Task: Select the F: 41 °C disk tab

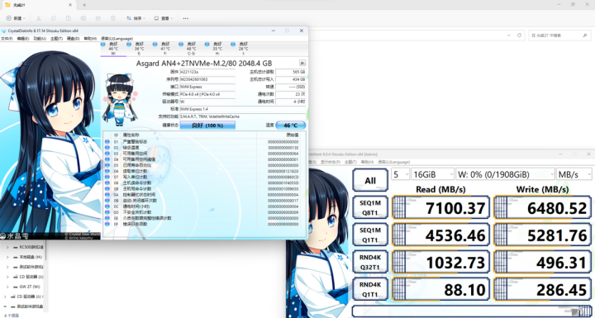Action: (x=165, y=49)
